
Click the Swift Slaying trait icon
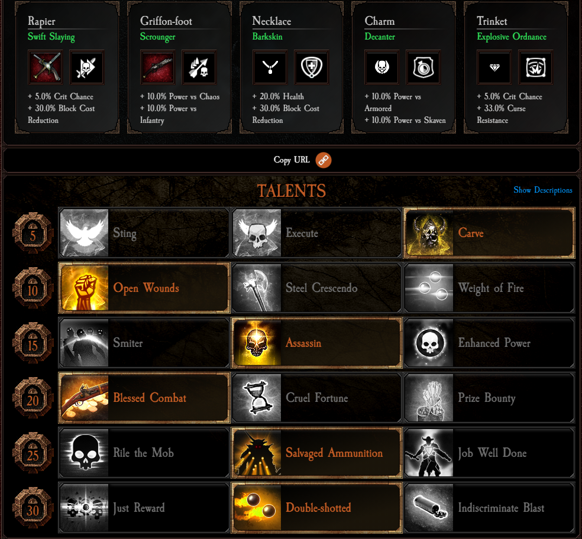87,67
